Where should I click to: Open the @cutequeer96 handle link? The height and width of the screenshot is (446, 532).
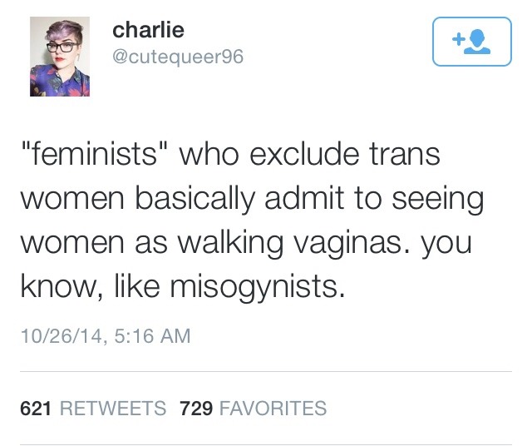[x=178, y=57]
